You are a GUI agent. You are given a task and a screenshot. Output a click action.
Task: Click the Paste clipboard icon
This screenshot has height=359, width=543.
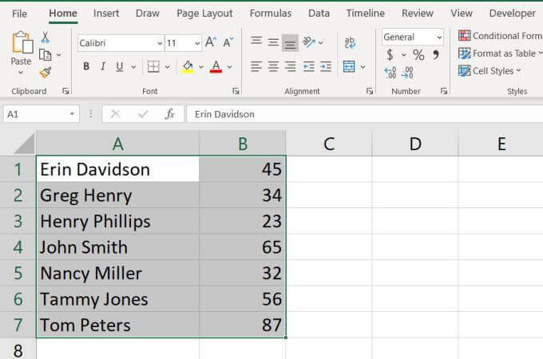coord(22,42)
